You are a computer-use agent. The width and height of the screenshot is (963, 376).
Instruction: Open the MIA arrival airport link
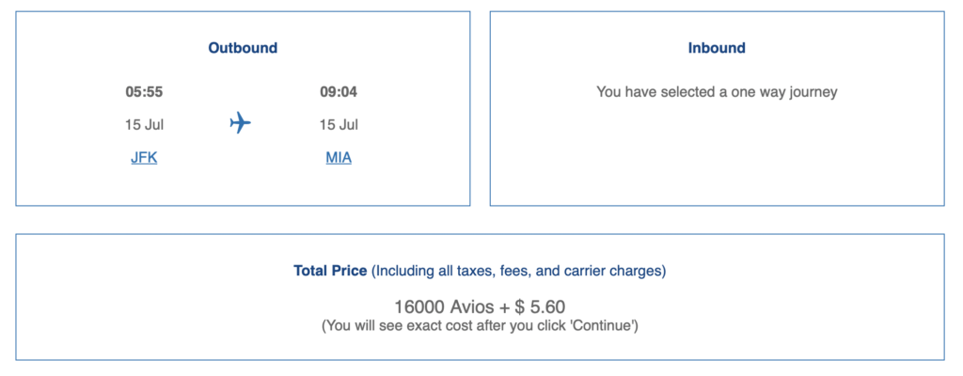(x=339, y=158)
